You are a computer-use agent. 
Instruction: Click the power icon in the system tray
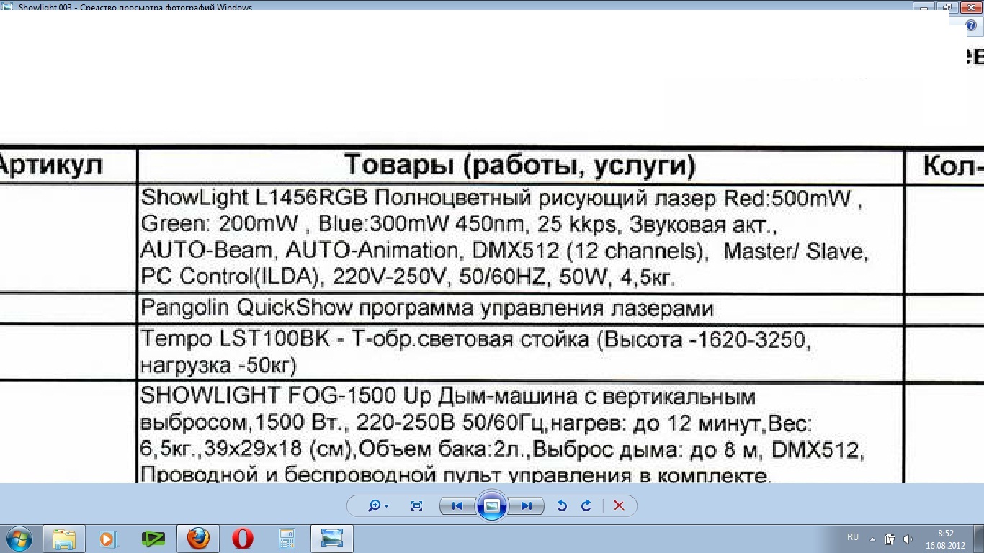(890, 539)
